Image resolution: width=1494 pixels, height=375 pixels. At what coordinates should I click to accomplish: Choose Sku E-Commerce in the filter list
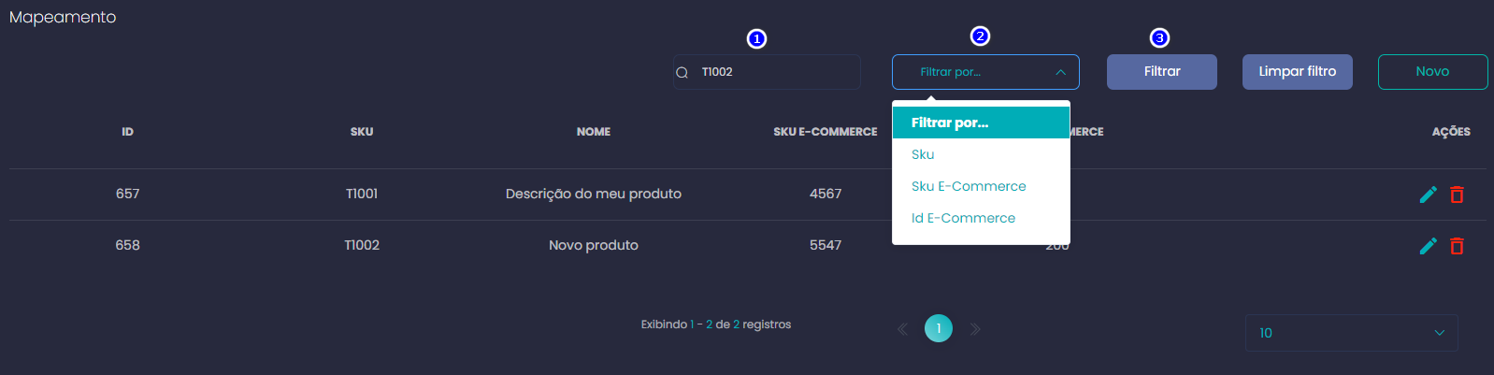pos(969,186)
